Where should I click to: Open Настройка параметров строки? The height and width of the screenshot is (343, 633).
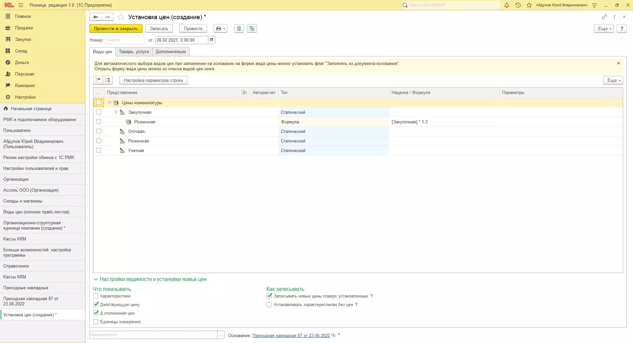pos(153,80)
